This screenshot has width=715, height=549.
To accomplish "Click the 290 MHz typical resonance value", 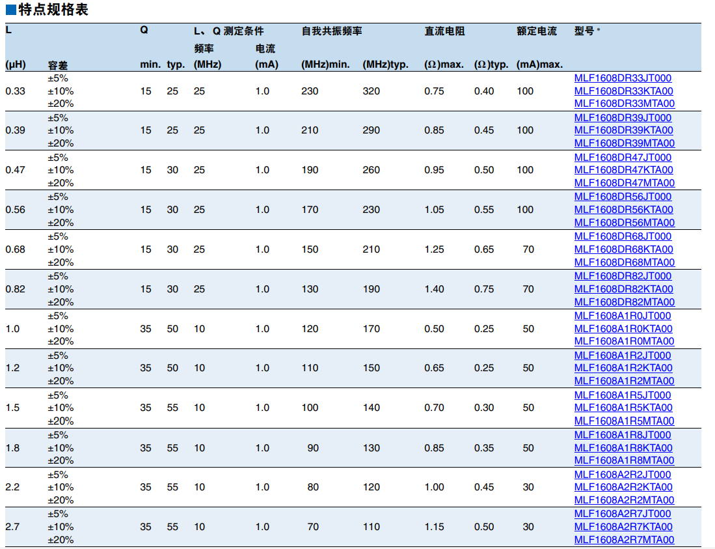I will click(371, 130).
